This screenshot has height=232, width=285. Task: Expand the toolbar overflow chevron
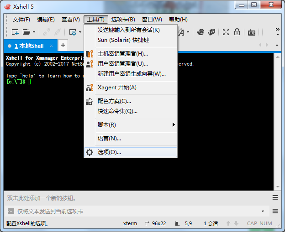[278, 31]
